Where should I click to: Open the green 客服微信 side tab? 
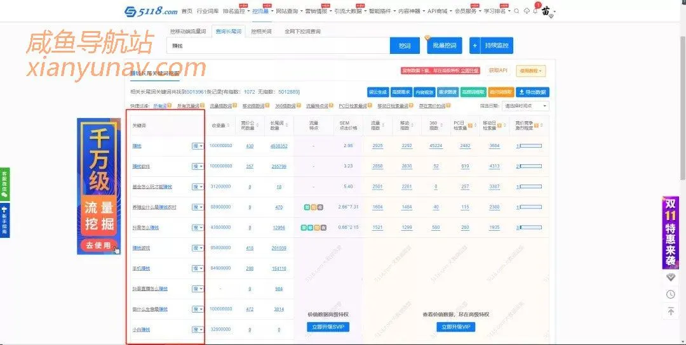pyautogui.click(x=4, y=184)
